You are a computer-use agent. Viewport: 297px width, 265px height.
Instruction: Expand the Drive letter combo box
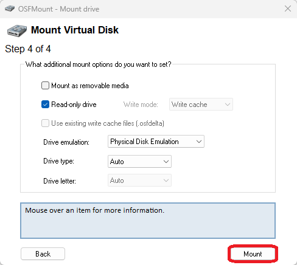[x=139, y=181]
